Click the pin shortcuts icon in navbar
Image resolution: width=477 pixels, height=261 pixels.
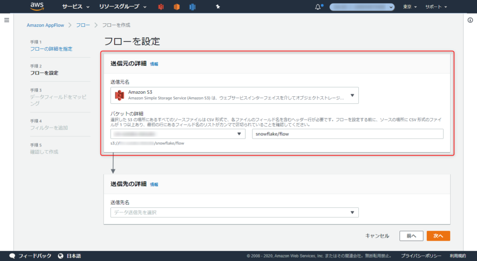(218, 6)
